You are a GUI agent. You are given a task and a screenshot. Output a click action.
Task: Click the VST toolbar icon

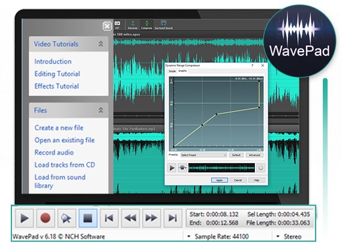[x=118, y=25]
